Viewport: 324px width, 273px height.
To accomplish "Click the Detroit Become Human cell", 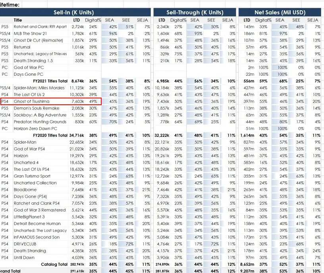I will (37, 223).
